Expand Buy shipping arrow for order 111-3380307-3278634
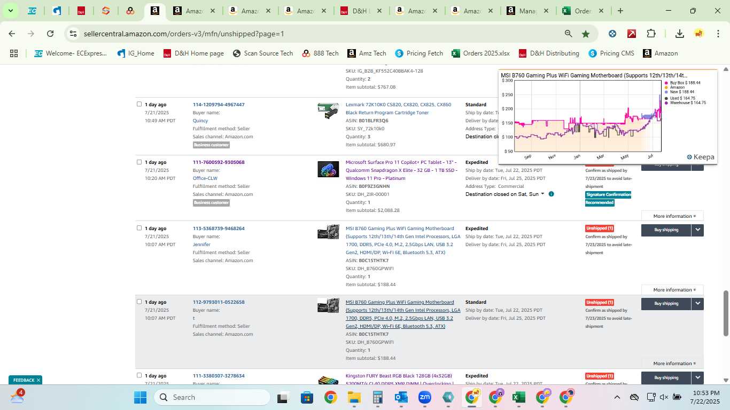 pos(697,377)
